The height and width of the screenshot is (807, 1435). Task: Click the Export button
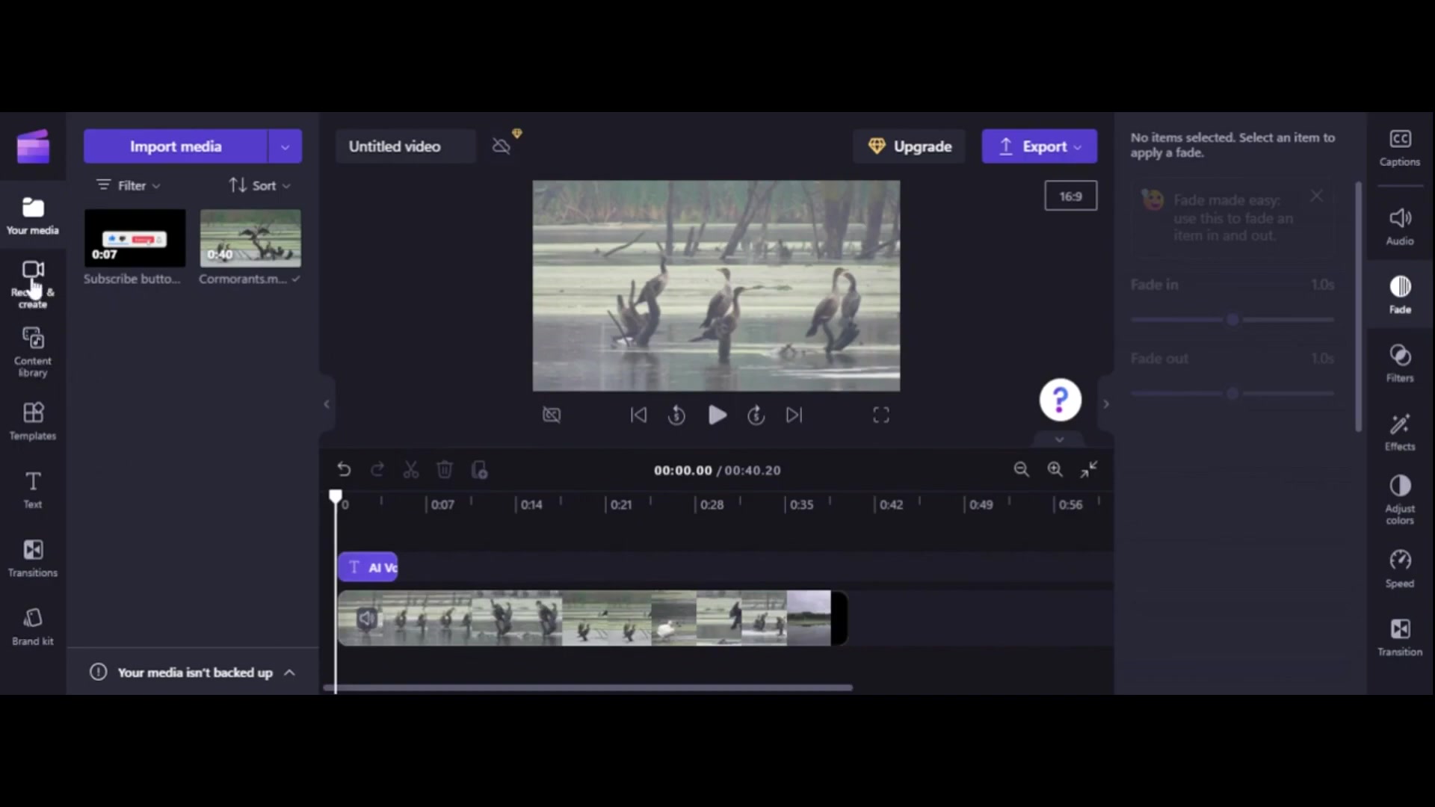pyautogui.click(x=1040, y=146)
